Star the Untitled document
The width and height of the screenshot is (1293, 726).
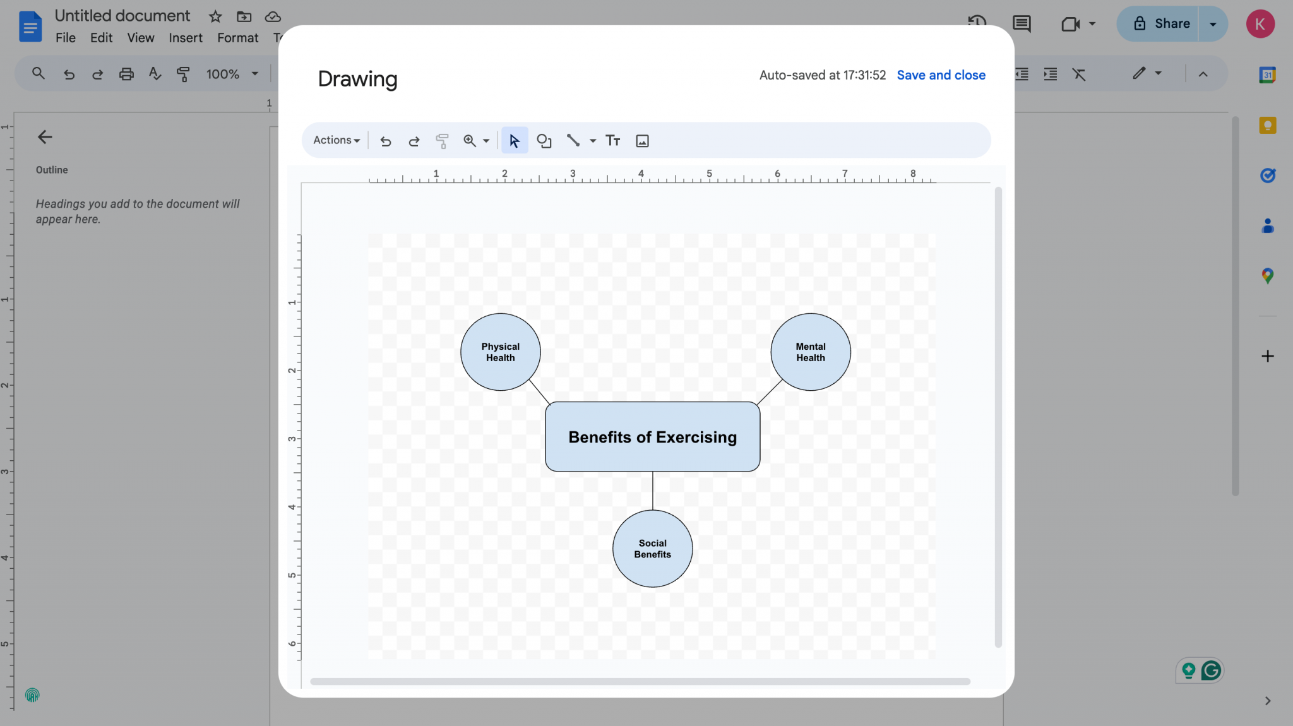pyautogui.click(x=215, y=16)
